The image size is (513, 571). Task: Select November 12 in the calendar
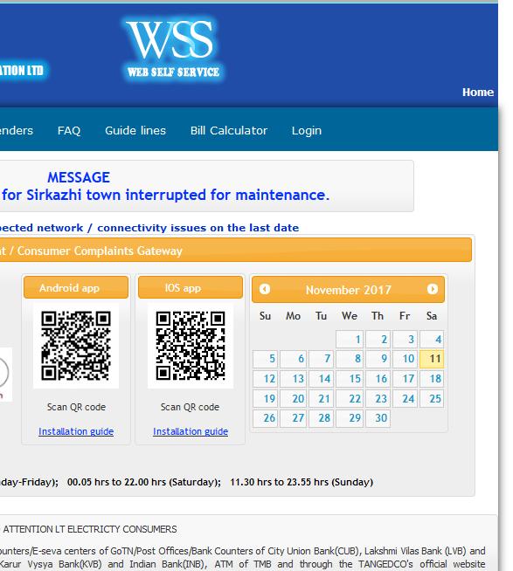pos(265,379)
